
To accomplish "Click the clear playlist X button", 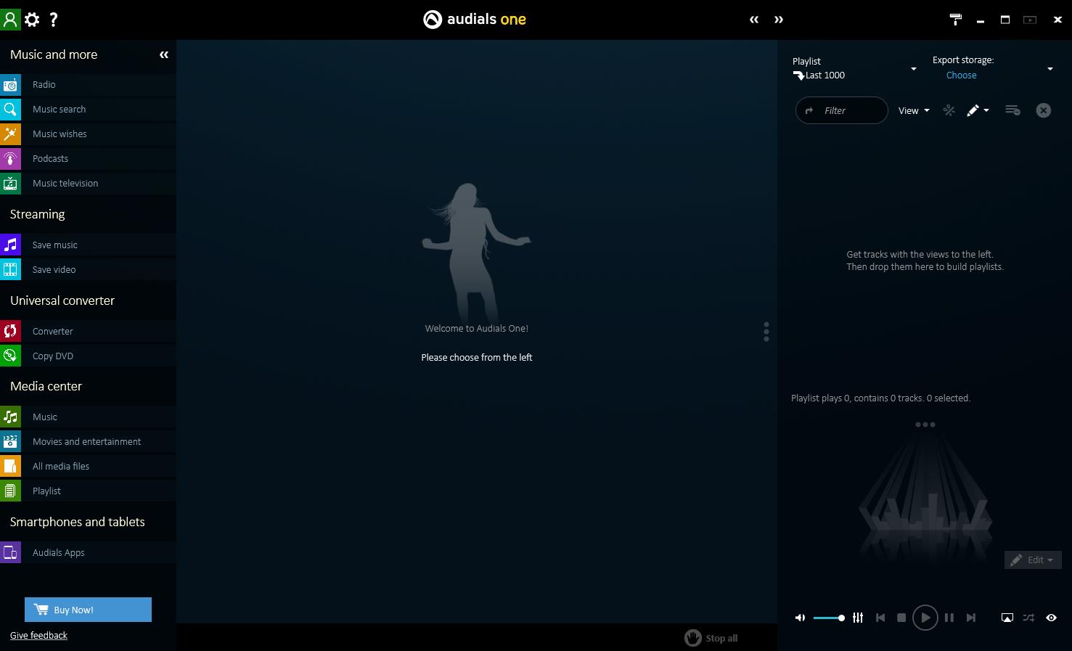I will pos(1043,110).
